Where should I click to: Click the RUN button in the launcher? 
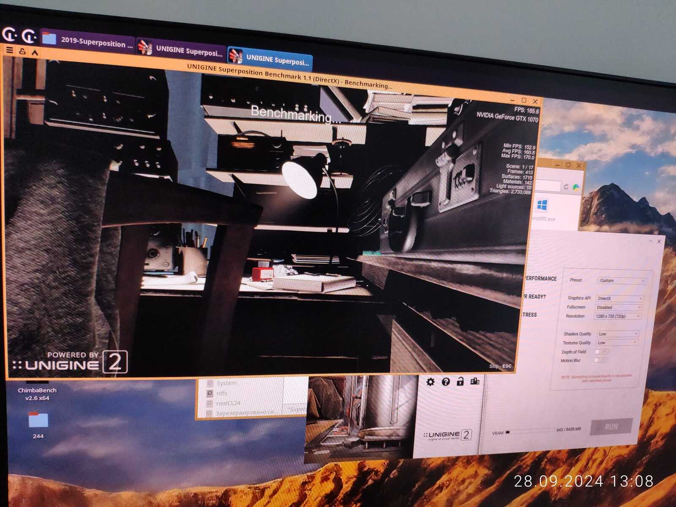point(611,427)
